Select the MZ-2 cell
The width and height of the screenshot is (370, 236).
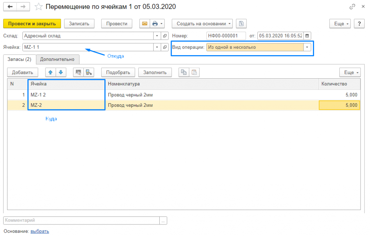[66, 105]
